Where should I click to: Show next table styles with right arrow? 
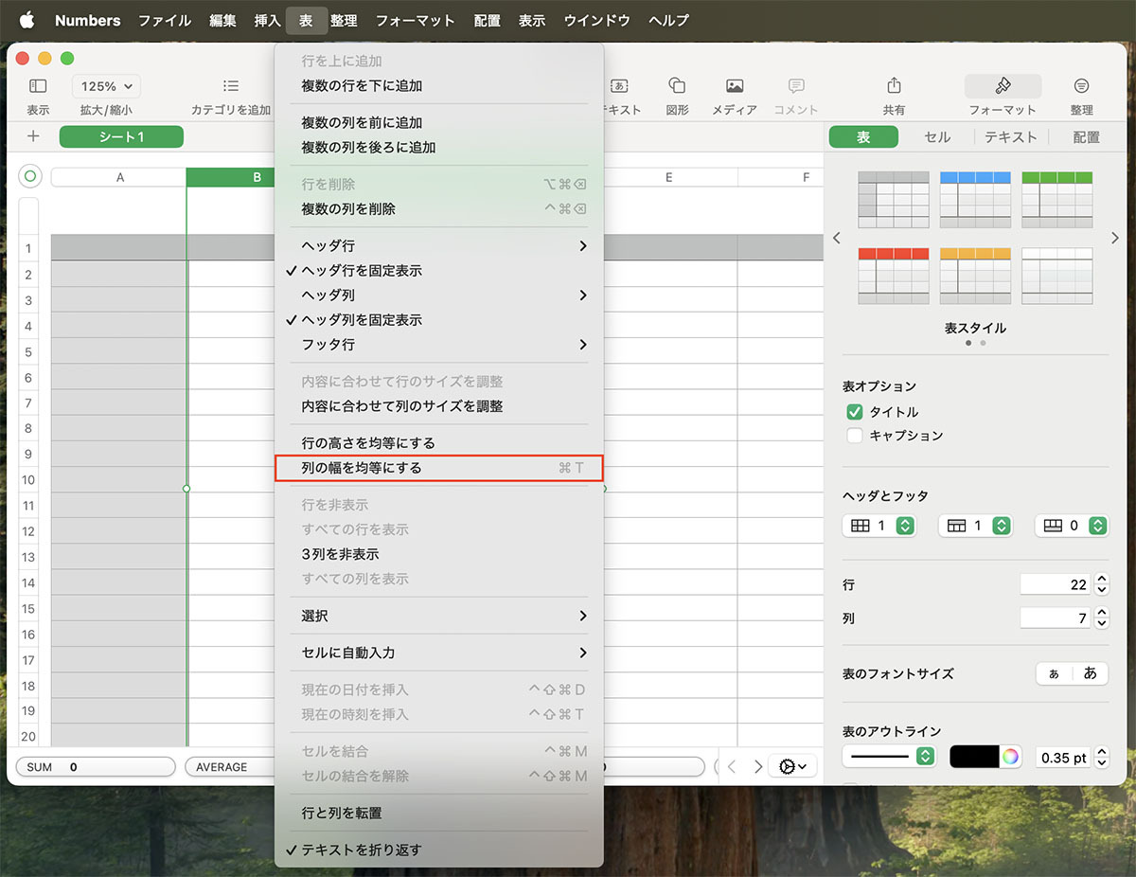tap(1115, 239)
